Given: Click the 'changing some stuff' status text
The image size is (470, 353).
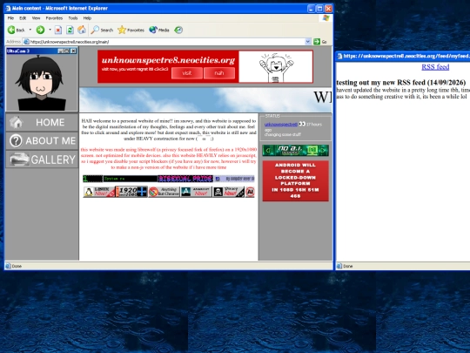Looking at the screenshot, I should click(283, 134).
